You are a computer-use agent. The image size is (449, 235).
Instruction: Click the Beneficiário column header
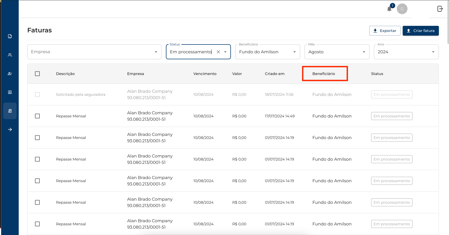point(324,74)
